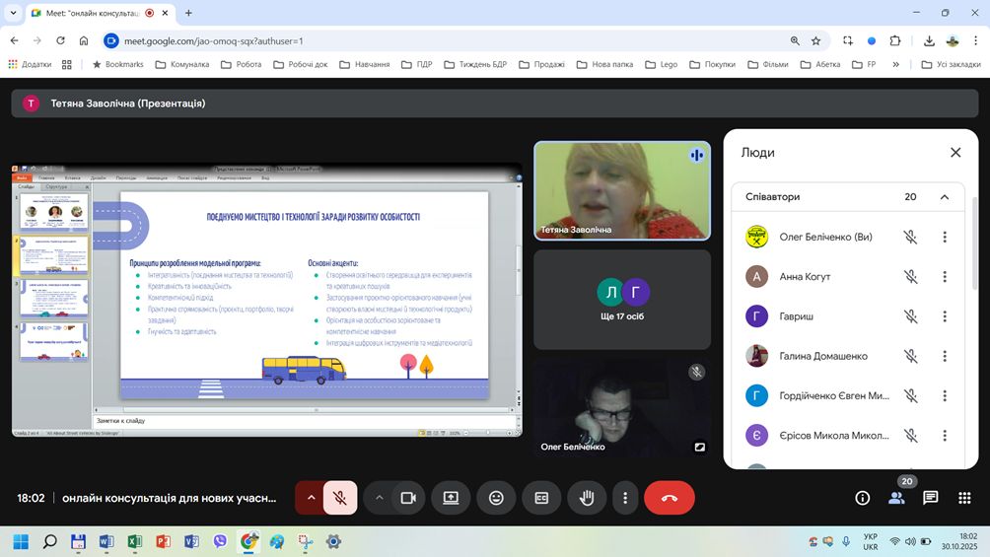
Task: Click the Ще 17 осіб participants tile
Action: pos(621,299)
